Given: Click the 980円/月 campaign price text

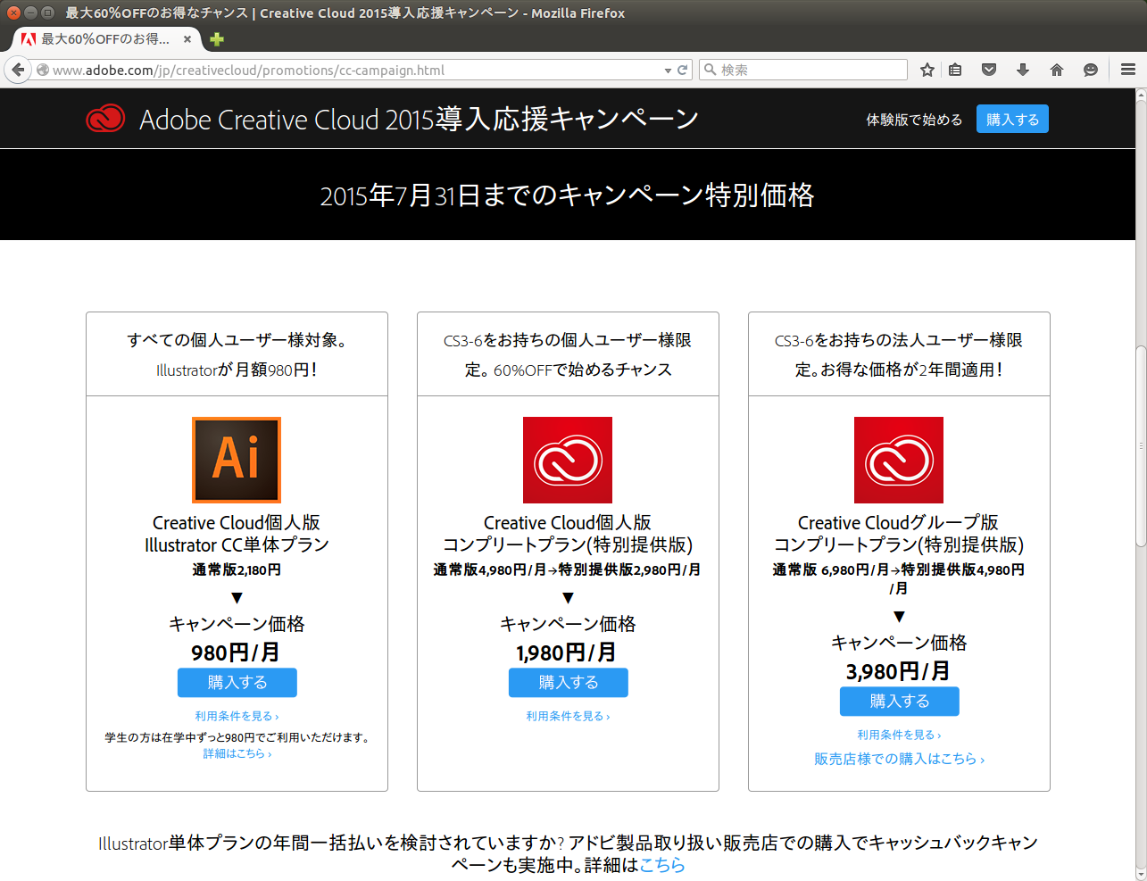Looking at the screenshot, I should [236, 653].
